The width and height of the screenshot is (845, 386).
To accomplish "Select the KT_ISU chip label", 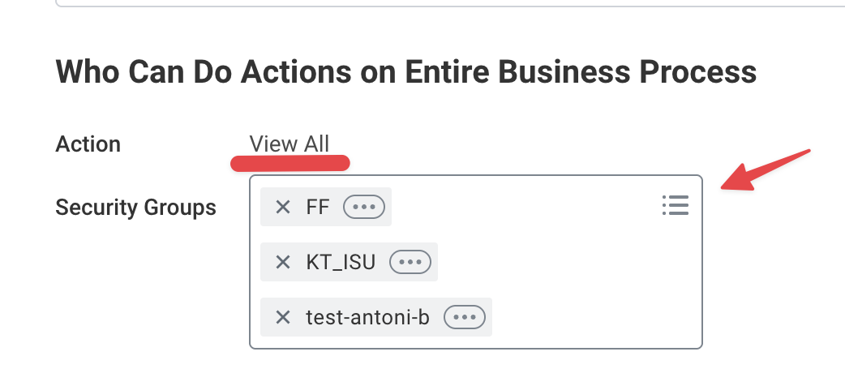I will click(341, 262).
